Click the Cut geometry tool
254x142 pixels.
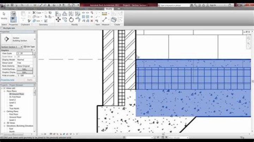point(36,17)
